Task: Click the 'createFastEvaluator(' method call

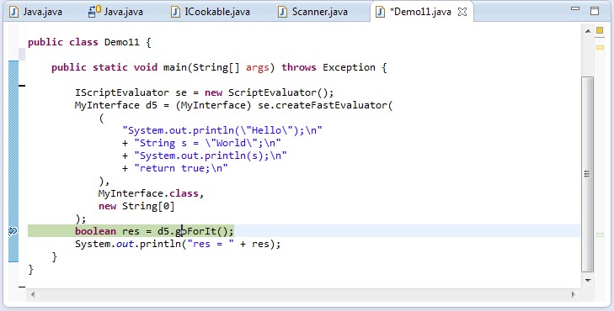Action: (x=334, y=105)
